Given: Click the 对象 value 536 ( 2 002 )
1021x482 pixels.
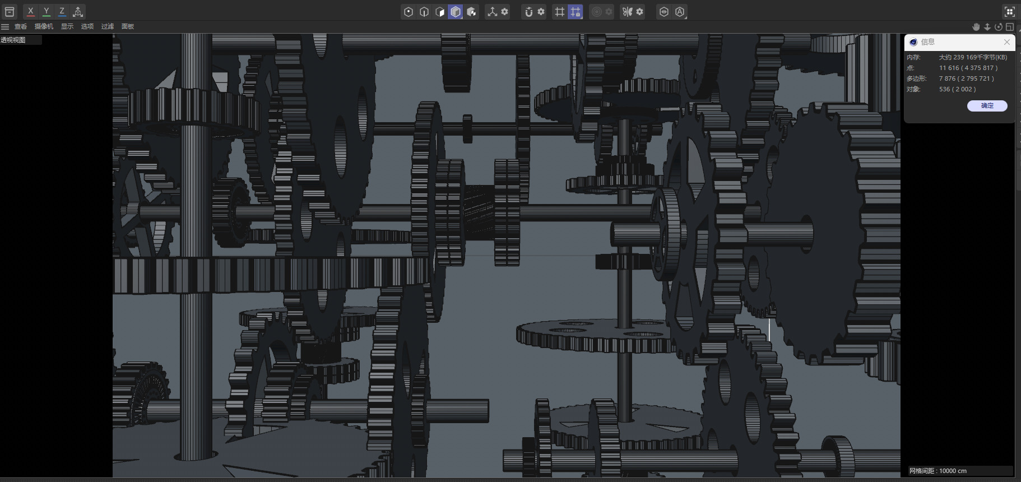Looking at the screenshot, I should pos(958,89).
